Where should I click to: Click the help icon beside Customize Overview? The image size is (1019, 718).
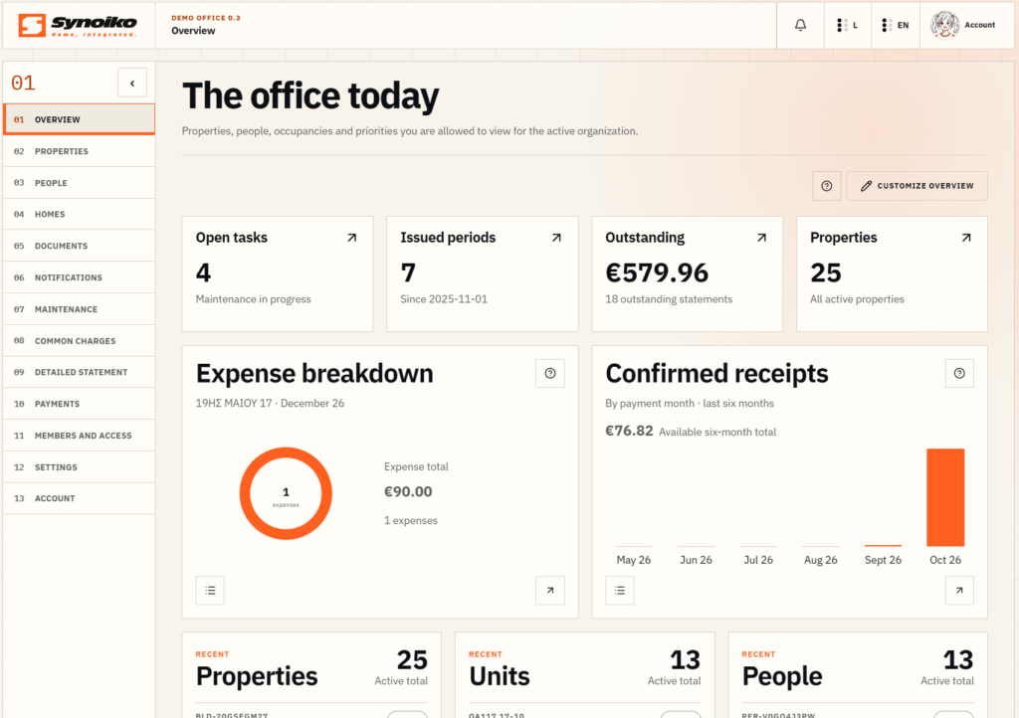pos(827,186)
